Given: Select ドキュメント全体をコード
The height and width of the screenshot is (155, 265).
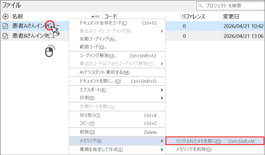Looking at the screenshot, I should pos(103,23).
